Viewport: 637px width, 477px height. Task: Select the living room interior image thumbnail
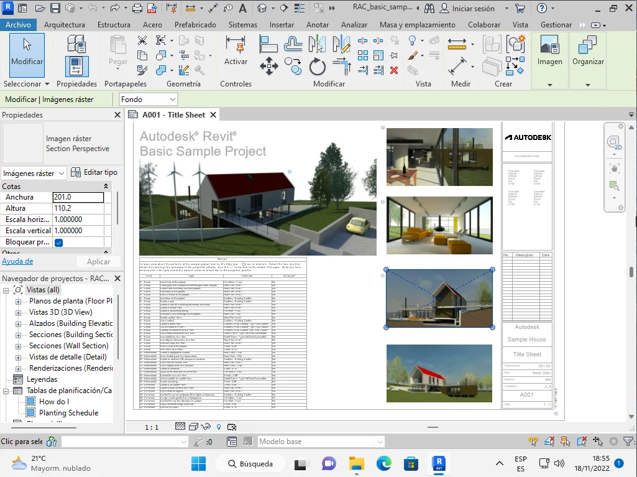point(439,226)
